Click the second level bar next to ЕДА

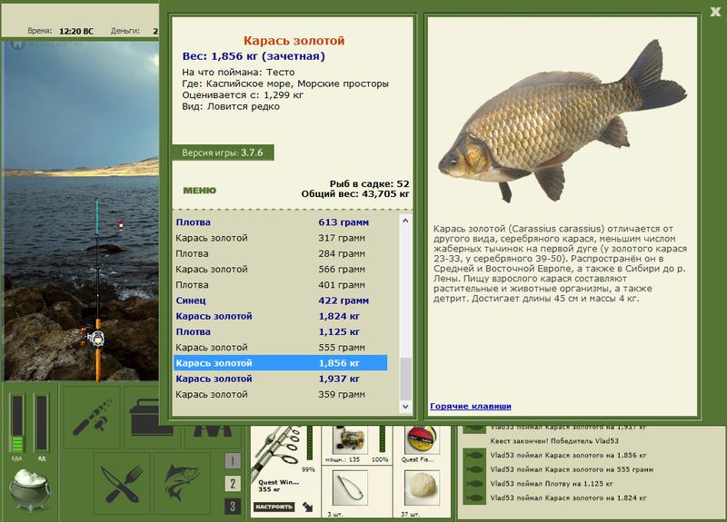pyautogui.click(x=42, y=422)
